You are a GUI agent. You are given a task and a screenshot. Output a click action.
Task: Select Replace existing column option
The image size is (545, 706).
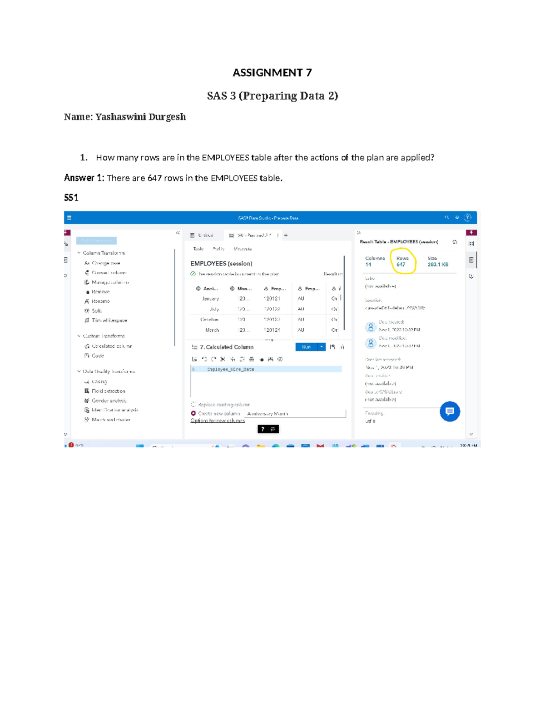tap(193, 404)
